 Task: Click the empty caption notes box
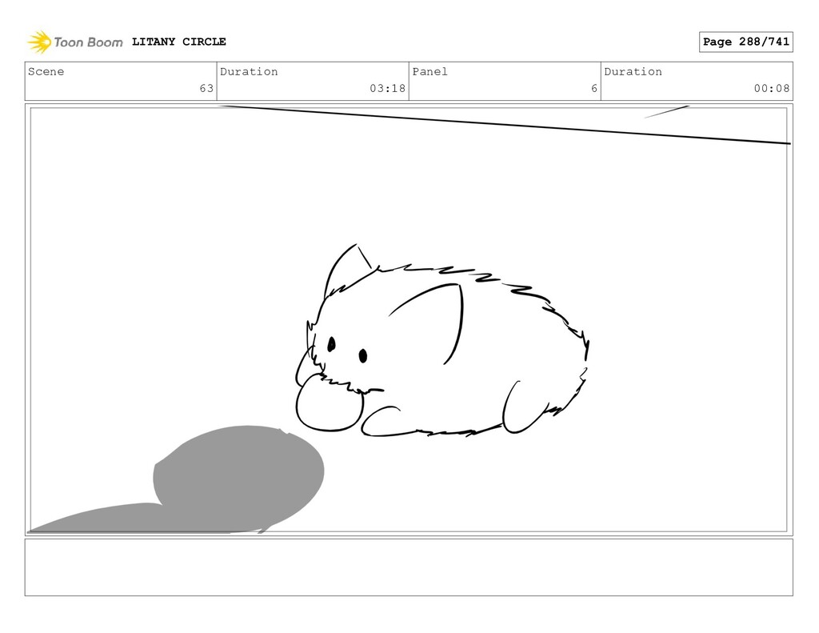click(x=409, y=567)
